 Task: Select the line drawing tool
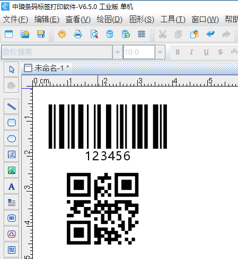[x=12, y=106]
